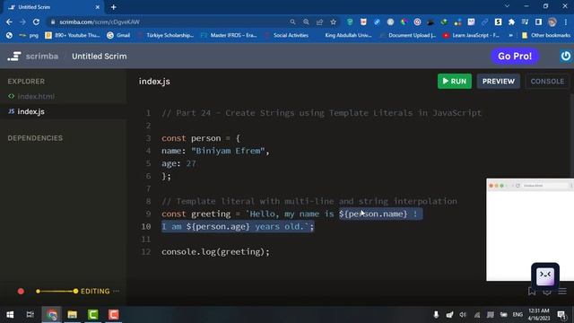Click the mascot chat widget icon
This screenshot has height=323, width=574.
point(545,275)
